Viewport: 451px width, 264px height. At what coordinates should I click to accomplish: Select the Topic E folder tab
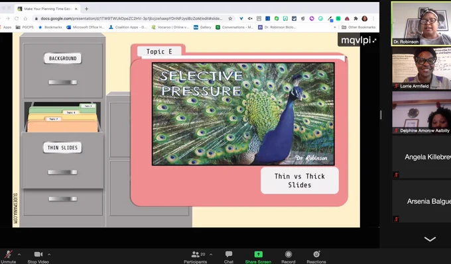159,52
